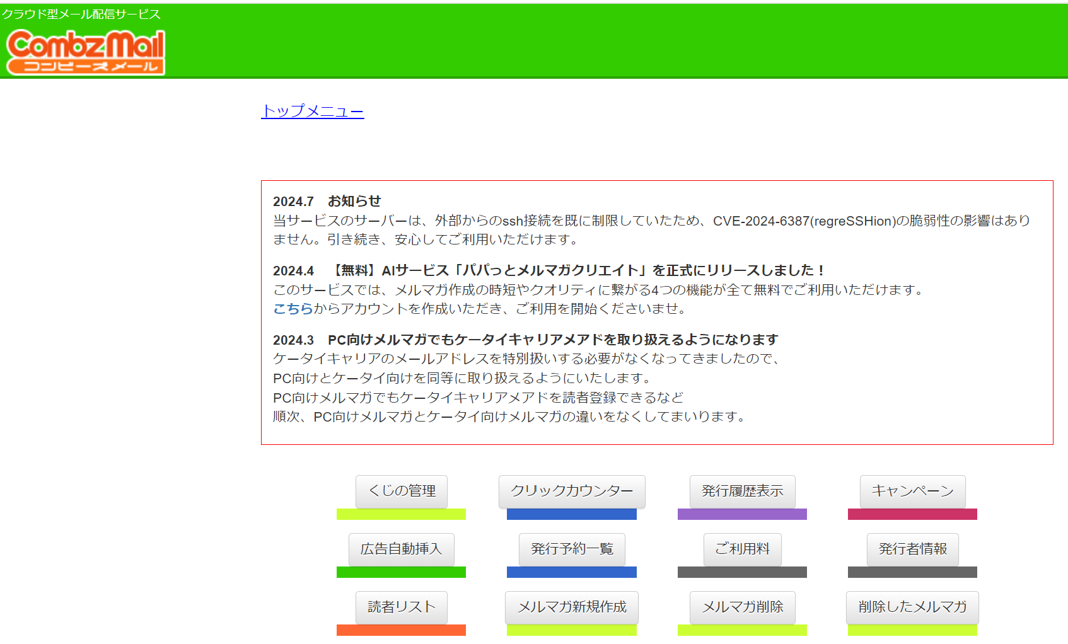
Task: Click the 2024.3 PC向けメルマガ heading
Action: 526,340
